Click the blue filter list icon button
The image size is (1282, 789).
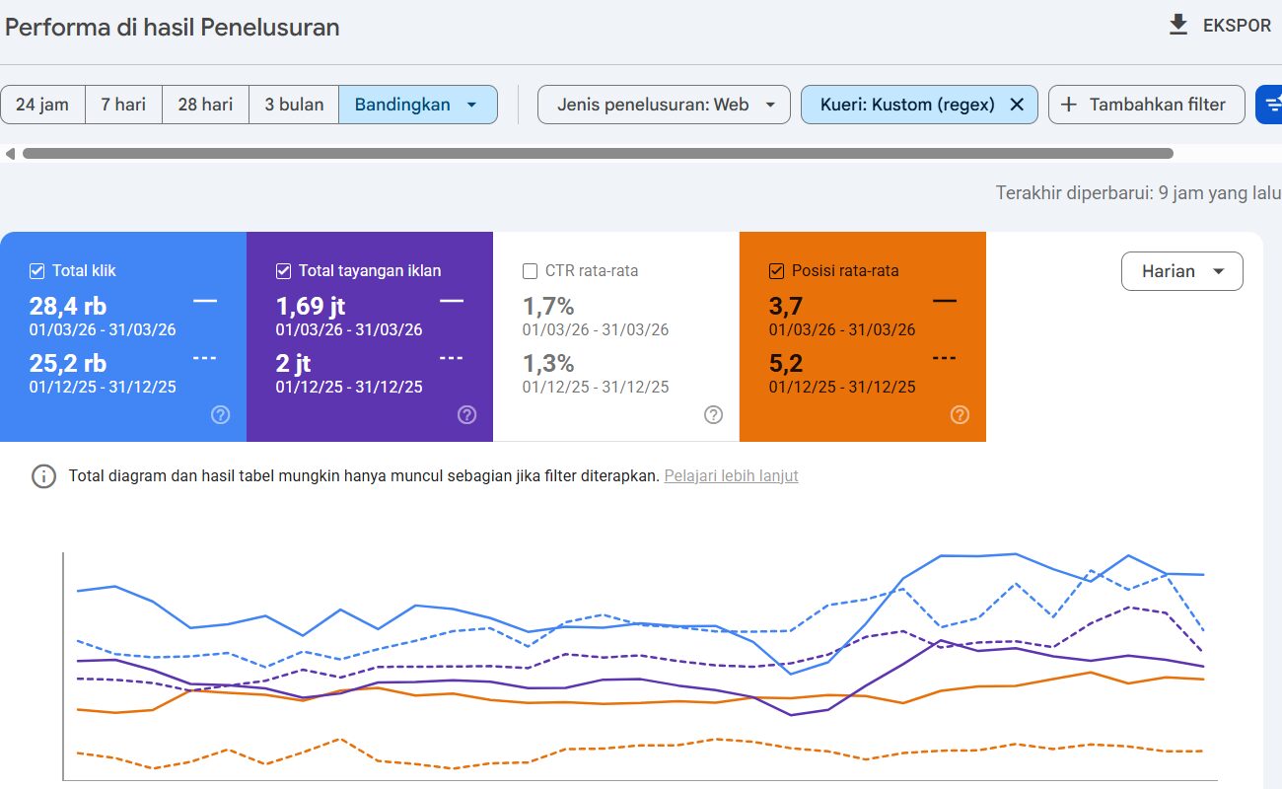coord(1269,105)
